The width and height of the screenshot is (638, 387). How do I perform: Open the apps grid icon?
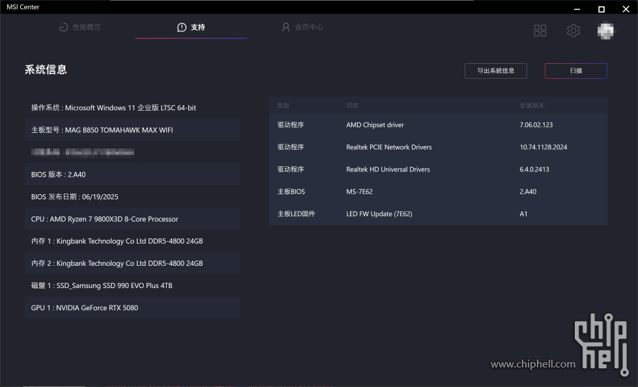(x=540, y=31)
